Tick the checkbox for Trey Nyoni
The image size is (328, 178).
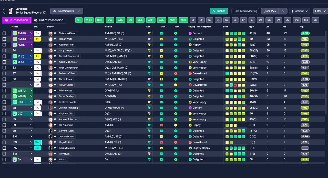[4, 154]
